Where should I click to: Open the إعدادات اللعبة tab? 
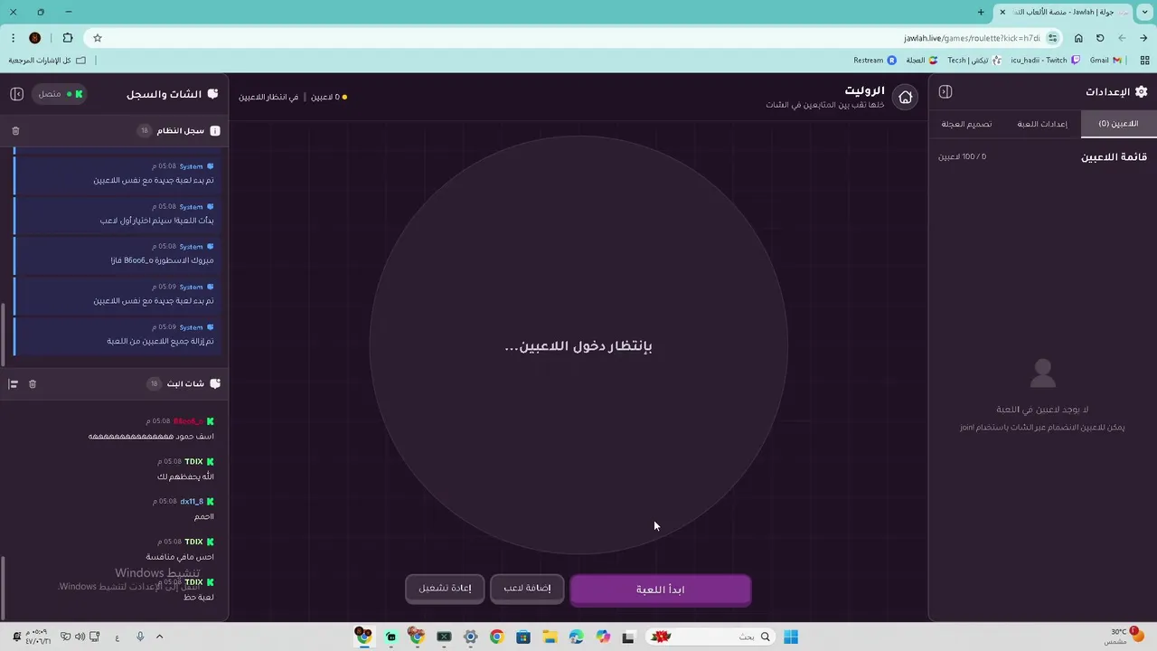click(x=1042, y=124)
